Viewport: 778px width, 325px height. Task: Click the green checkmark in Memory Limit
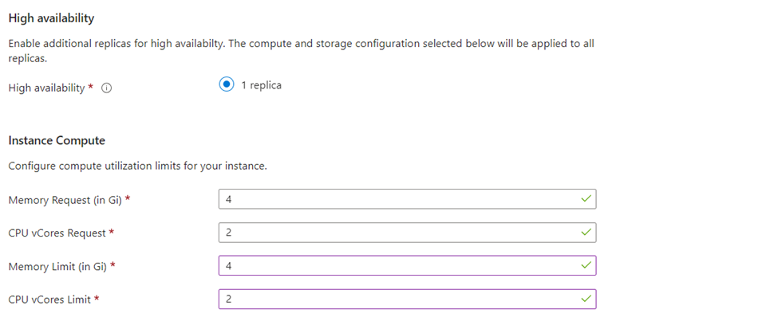(586, 265)
